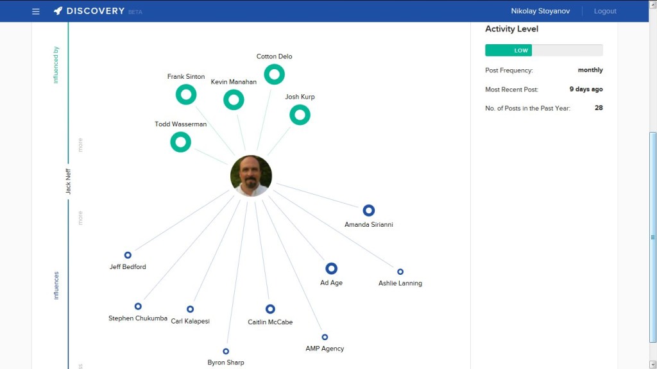Click the LOW activity level bar

point(520,50)
